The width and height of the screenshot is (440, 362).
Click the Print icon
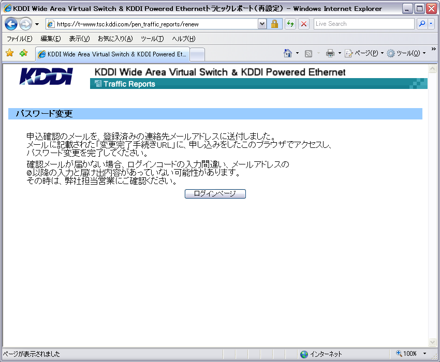[330, 53]
